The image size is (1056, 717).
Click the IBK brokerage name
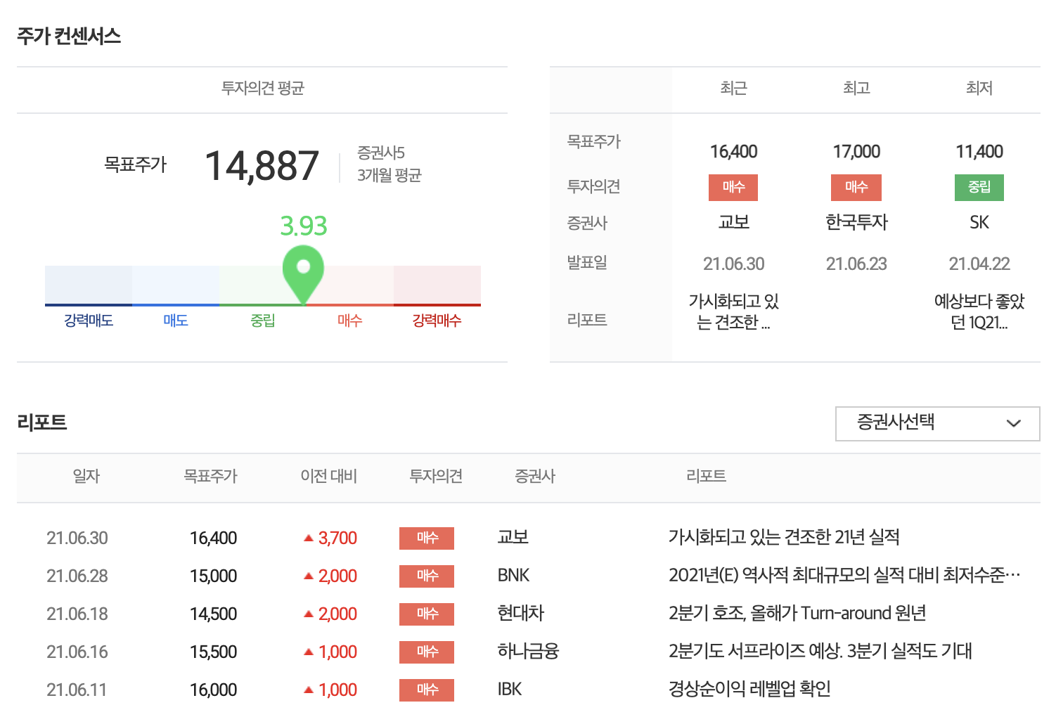[x=510, y=690]
